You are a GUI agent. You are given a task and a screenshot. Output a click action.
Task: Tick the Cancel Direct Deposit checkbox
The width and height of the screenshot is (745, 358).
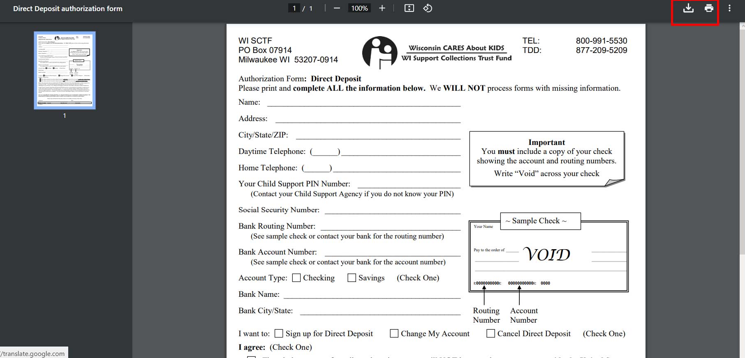tap(490, 333)
